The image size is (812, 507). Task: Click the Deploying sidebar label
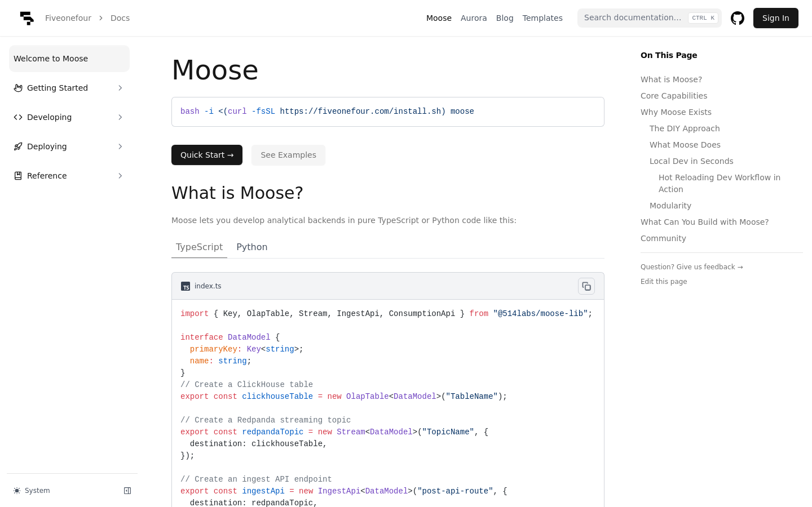47,146
